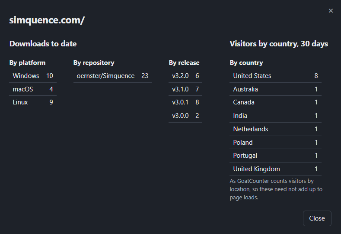Screen dimensions: 341x234
Task: Select the v3.2.0 release row
Action: tap(185, 76)
